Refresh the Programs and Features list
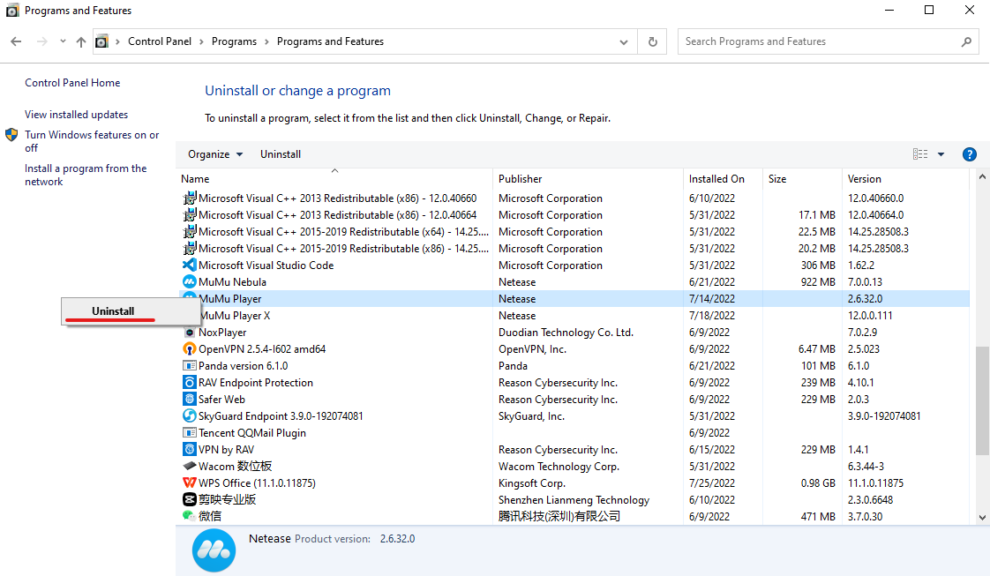990x576 pixels. pyautogui.click(x=653, y=41)
